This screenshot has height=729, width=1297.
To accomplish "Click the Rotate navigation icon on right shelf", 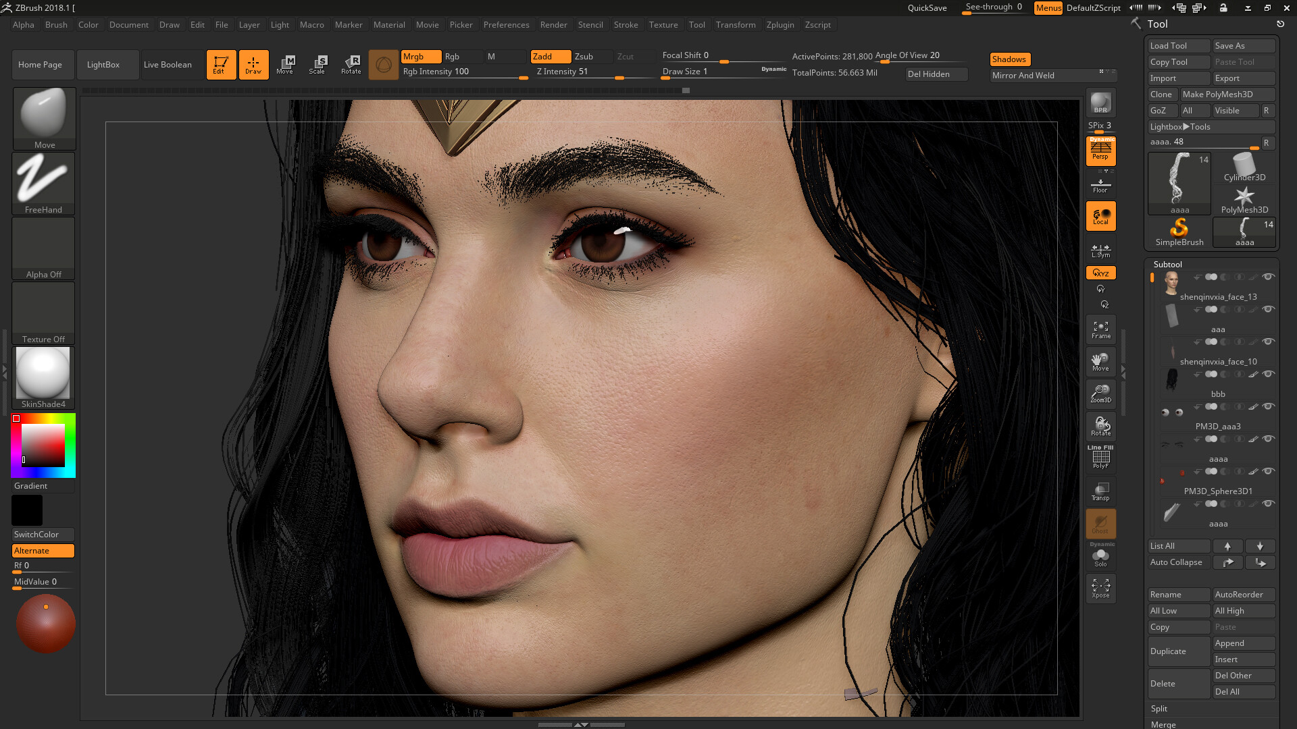I will (x=1100, y=427).
